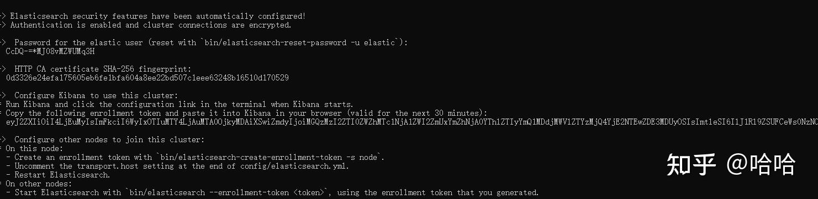Image resolution: width=818 pixels, height=199 pixels.
Task: Click the 'Run Kibana and click the configuration link' line
Action: click(x=180, y=104)
